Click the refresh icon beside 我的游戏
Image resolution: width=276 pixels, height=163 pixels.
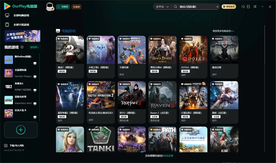coord(22,47)
